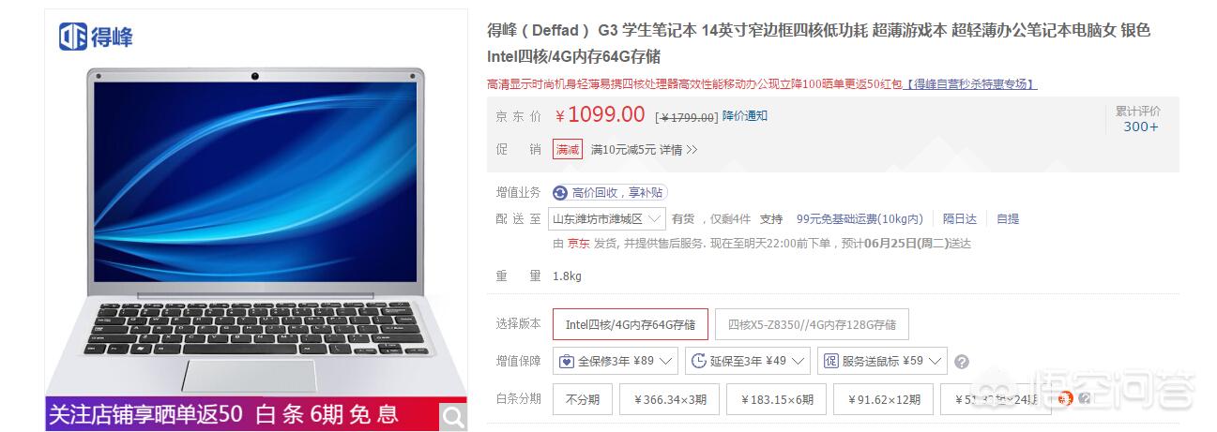Select the ¥366.34×3期 installment plan
The width and height of the screenshot is (1217, 432).
click(671, 399)
